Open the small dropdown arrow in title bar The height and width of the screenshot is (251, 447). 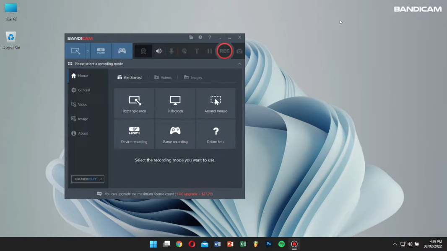click(x=220, y=38)
